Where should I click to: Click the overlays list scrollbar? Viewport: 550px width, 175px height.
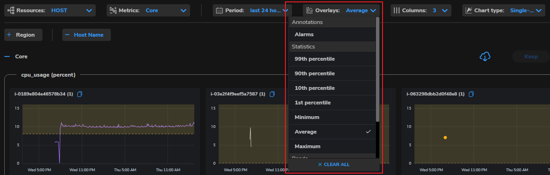377,69
